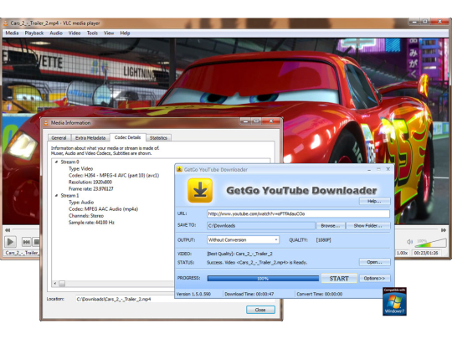Image resolution: width=452 pixels, height=339 pixels.
Task: Click the video title '[Best Quality]: Cars_2_-_Trailer_2'
Action: tap(239, 254)
